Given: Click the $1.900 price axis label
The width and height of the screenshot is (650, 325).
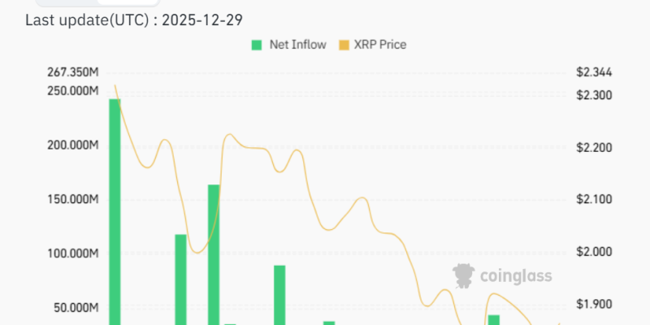Looking at the screenshot, I should pos(594,304).
